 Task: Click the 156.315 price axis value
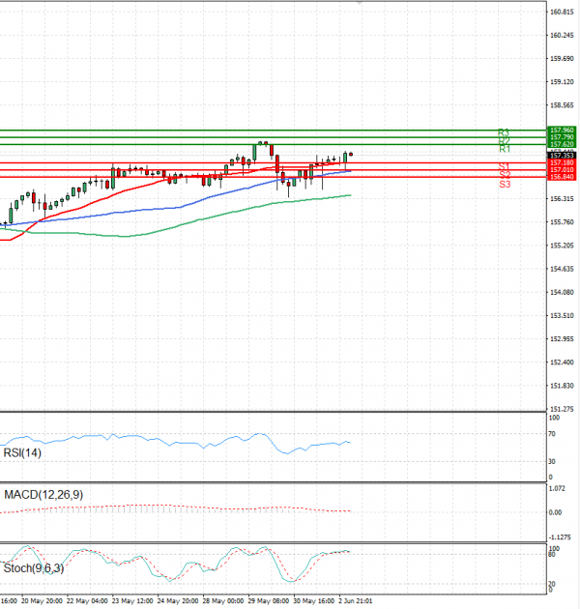pyautogui.click(x=562, y=199)
